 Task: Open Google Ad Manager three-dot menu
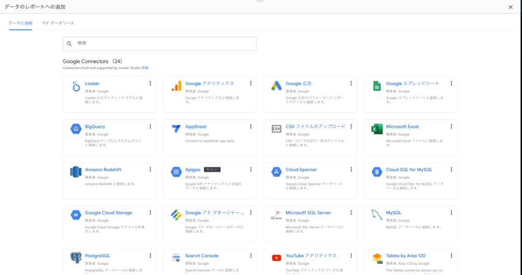coord(251,212)
